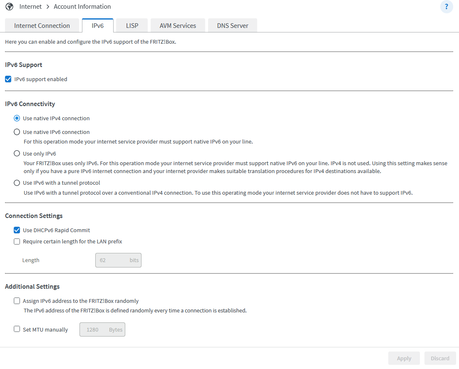
Task: Click the Discard button
Action: pos(440,358)
